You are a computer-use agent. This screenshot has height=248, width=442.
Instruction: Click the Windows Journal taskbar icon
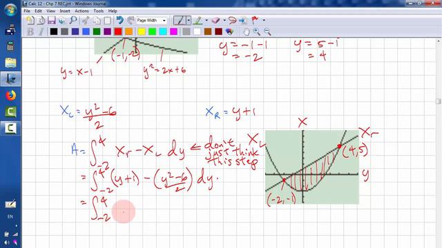[10, 79]
